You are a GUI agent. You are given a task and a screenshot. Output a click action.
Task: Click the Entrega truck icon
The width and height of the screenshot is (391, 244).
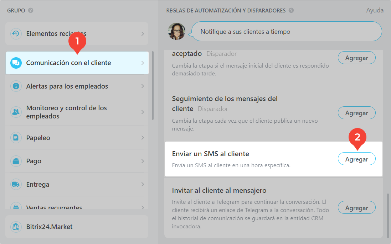(16, 185)
